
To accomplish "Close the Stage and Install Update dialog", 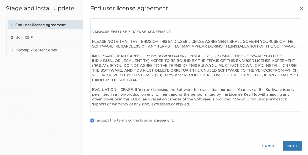I will pos(301,9).
